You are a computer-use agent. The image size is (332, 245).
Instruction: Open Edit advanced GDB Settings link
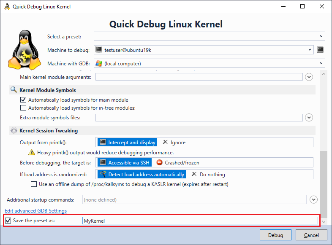[36, 211]
